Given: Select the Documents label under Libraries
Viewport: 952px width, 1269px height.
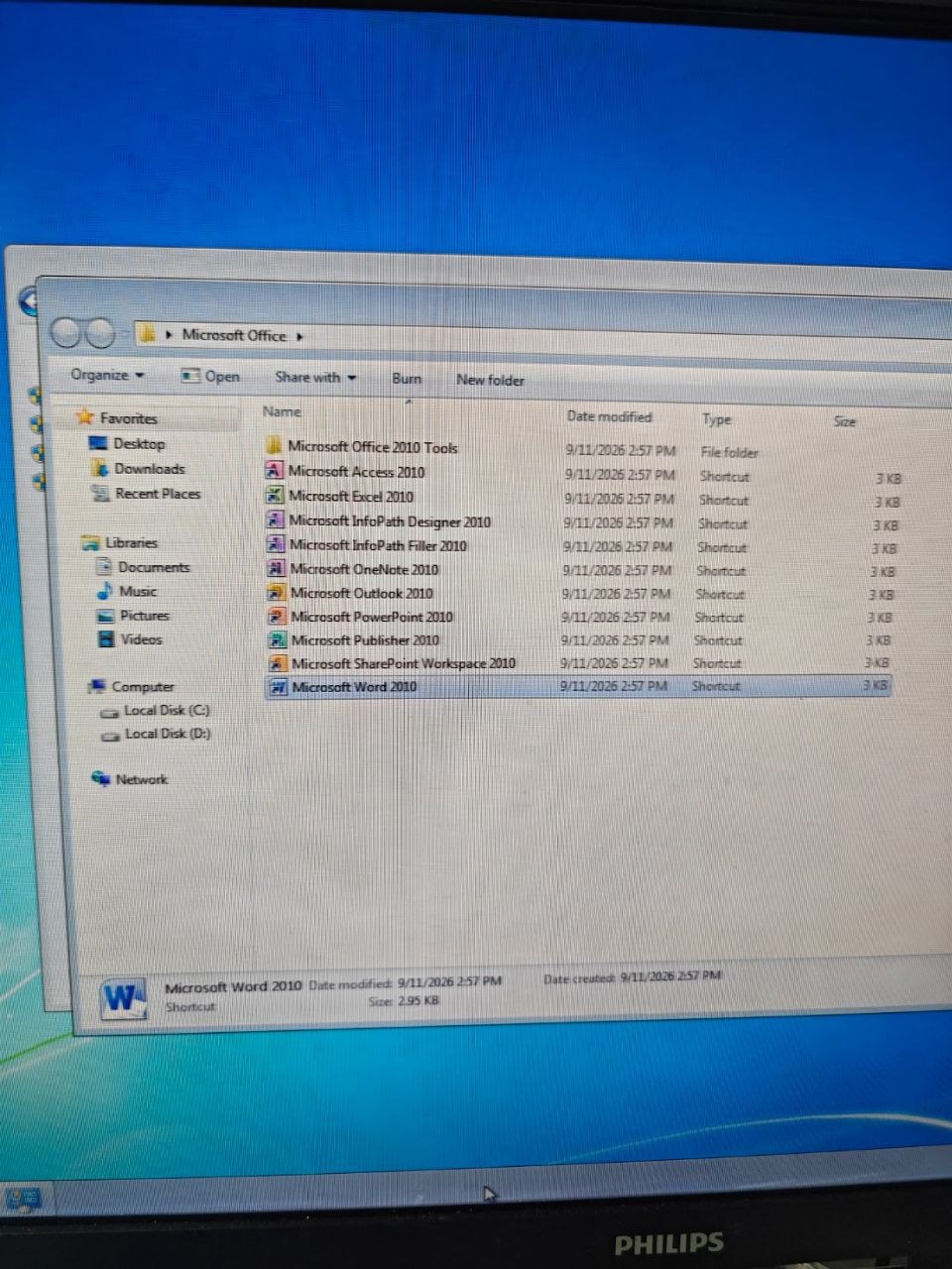Looking at the screenshot, I should click(154, 567).
